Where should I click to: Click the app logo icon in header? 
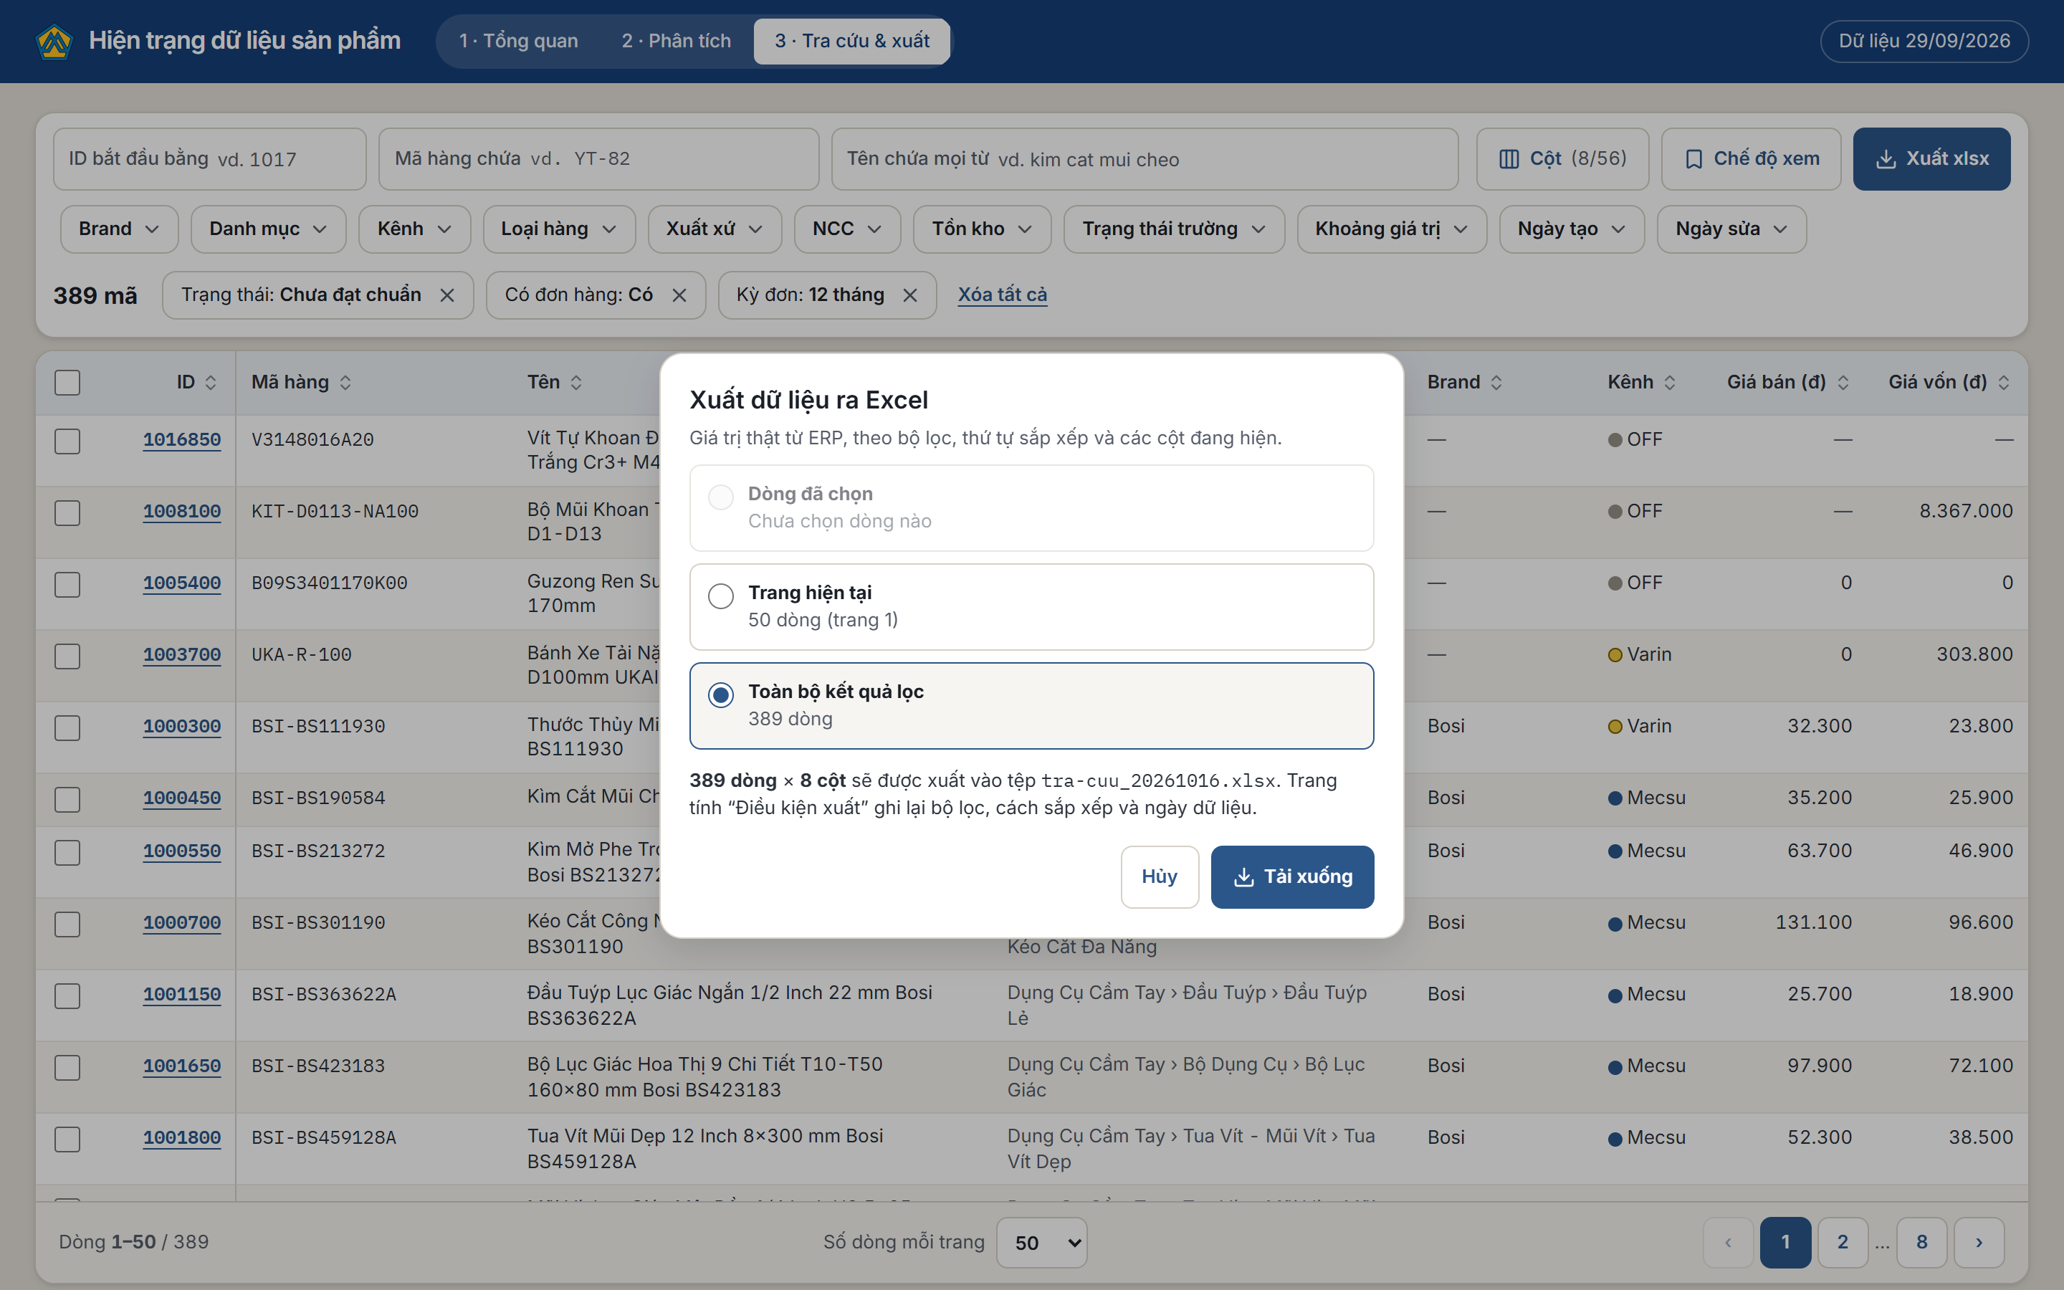tap(54, 41)
